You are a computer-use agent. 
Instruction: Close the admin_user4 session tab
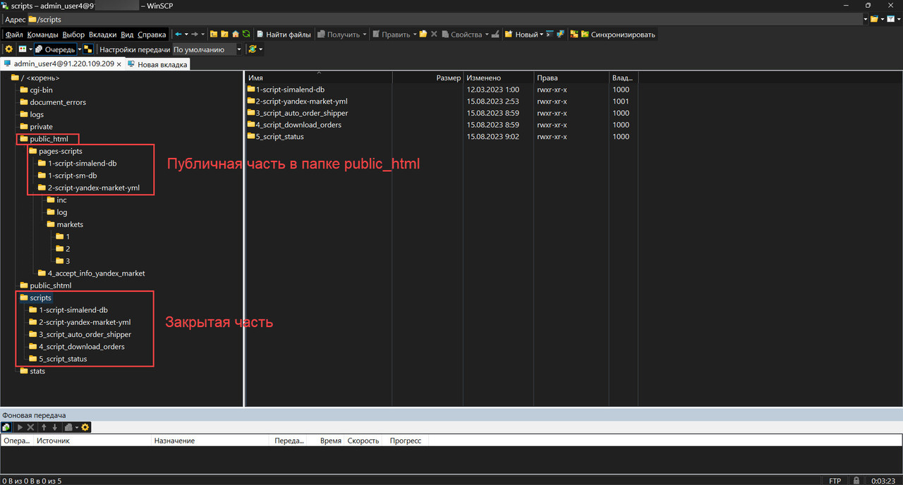[119, 64]
